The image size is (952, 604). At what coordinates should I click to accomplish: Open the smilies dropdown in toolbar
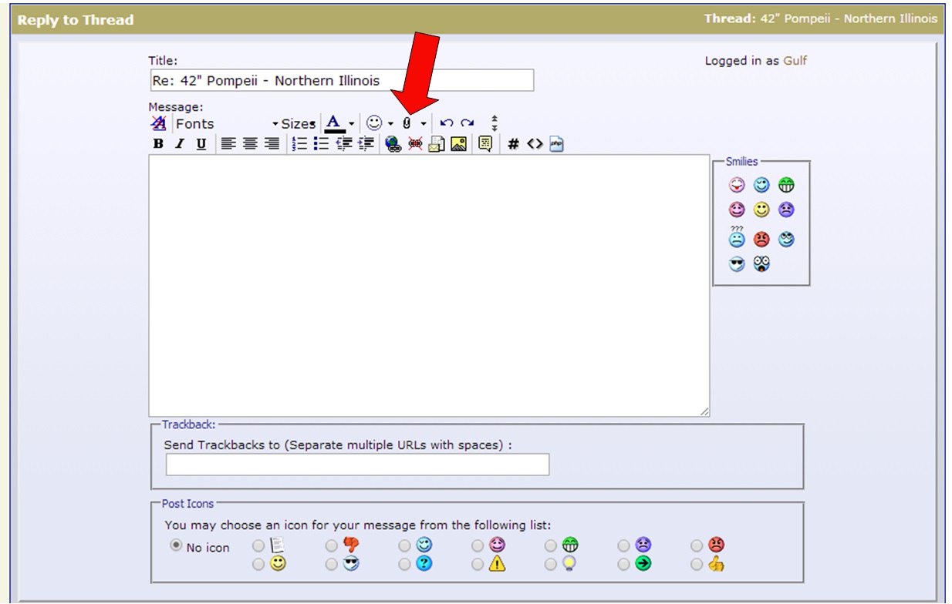click(x=391, y=124)
